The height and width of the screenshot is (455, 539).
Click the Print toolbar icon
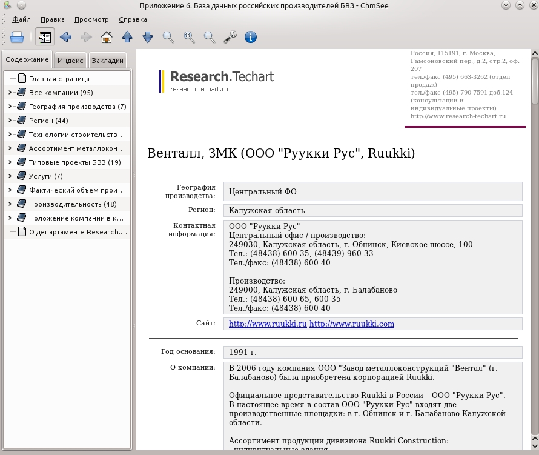click(17, 37)
